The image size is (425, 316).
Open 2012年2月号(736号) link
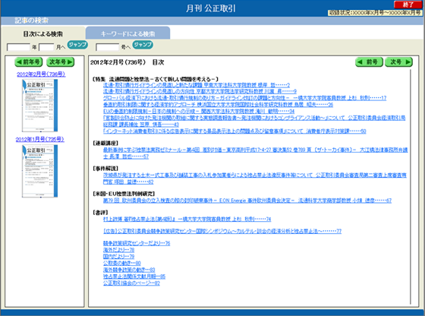click(x=41, y=74)
